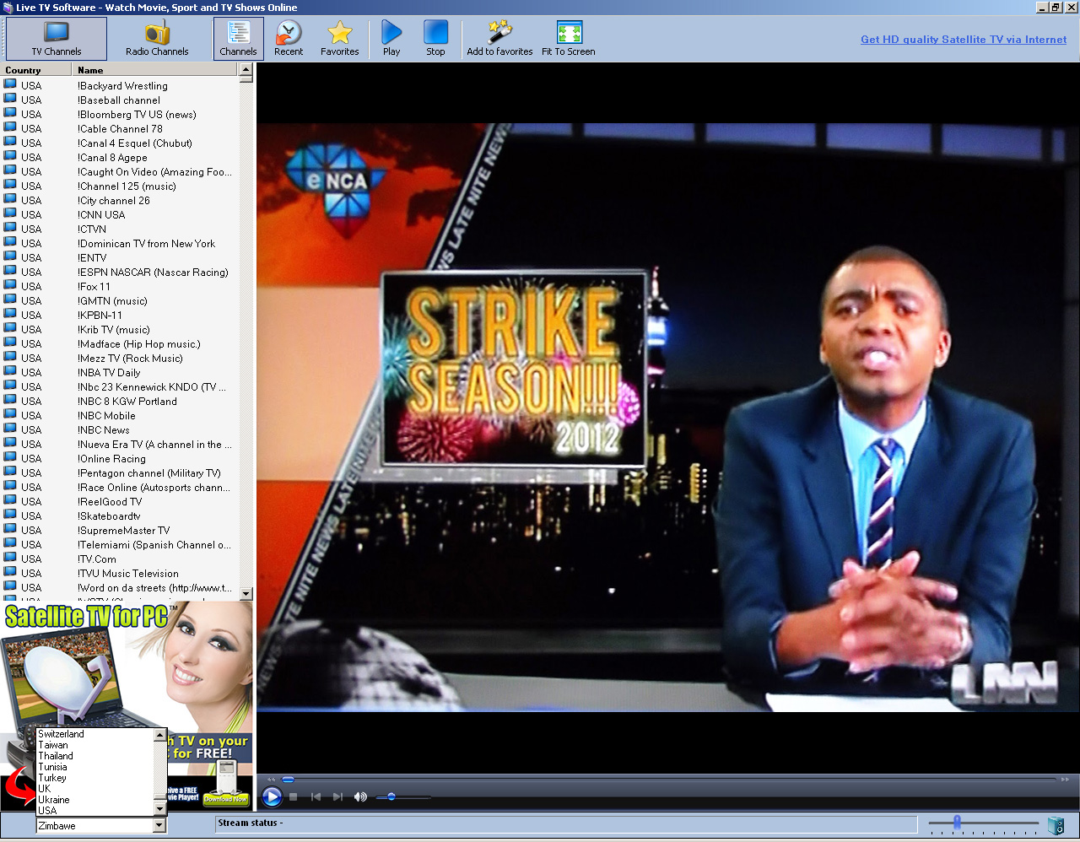Click the Fit To Screen icon
This screenshot has width=1080, height=842.
point(569,39)
